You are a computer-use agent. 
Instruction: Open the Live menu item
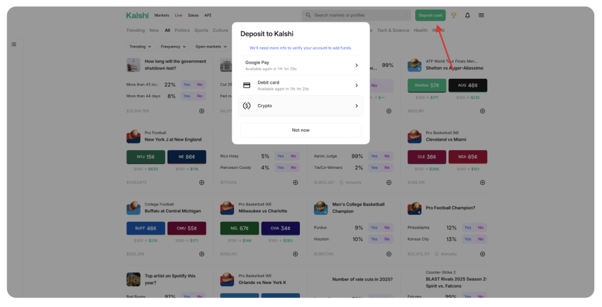pos(178,15)
